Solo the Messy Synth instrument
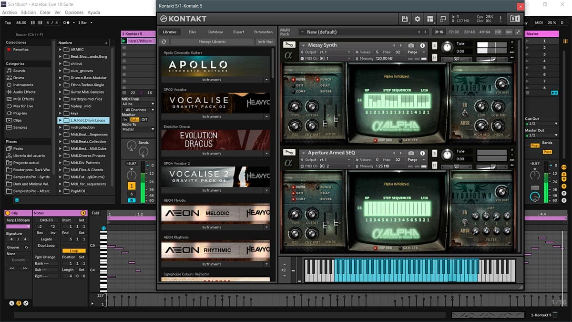572x322 pixels. [x=435, y=45]
